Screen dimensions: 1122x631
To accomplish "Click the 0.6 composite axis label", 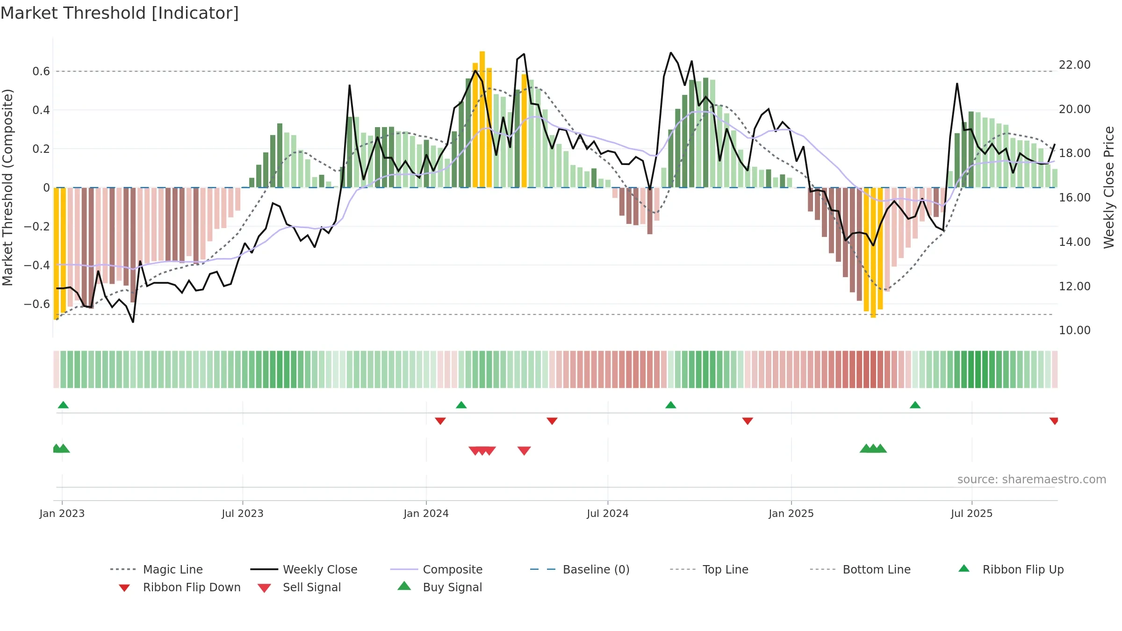I will pos(41,72).
